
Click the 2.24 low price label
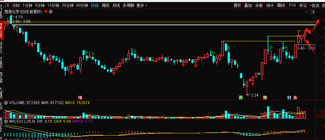point(255,95)
